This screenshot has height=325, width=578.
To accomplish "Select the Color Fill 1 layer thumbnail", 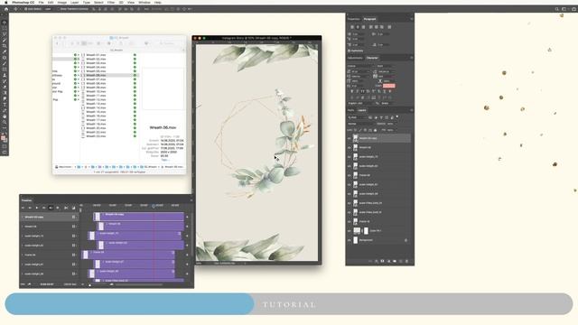I will (x=357, y=231).
